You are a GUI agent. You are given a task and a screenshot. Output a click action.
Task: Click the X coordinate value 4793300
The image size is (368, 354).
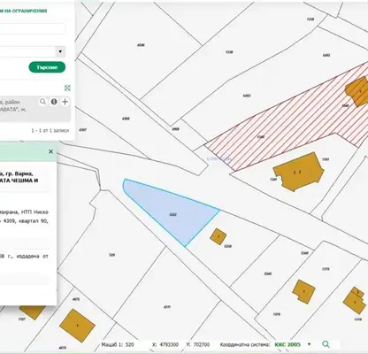pyautogui.click(x=169, y=344)
